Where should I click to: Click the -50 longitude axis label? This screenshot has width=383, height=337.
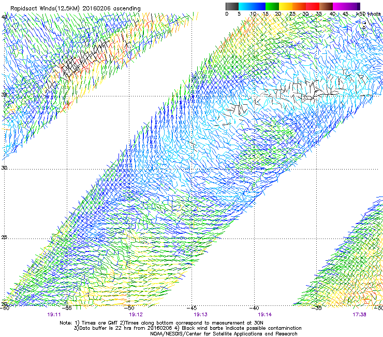129,308
